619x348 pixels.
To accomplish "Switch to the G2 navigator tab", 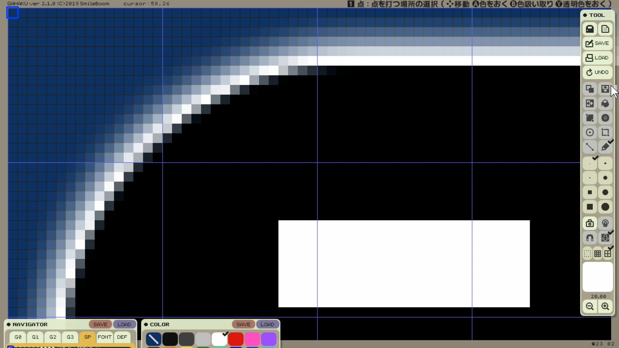I will point(53,337).
